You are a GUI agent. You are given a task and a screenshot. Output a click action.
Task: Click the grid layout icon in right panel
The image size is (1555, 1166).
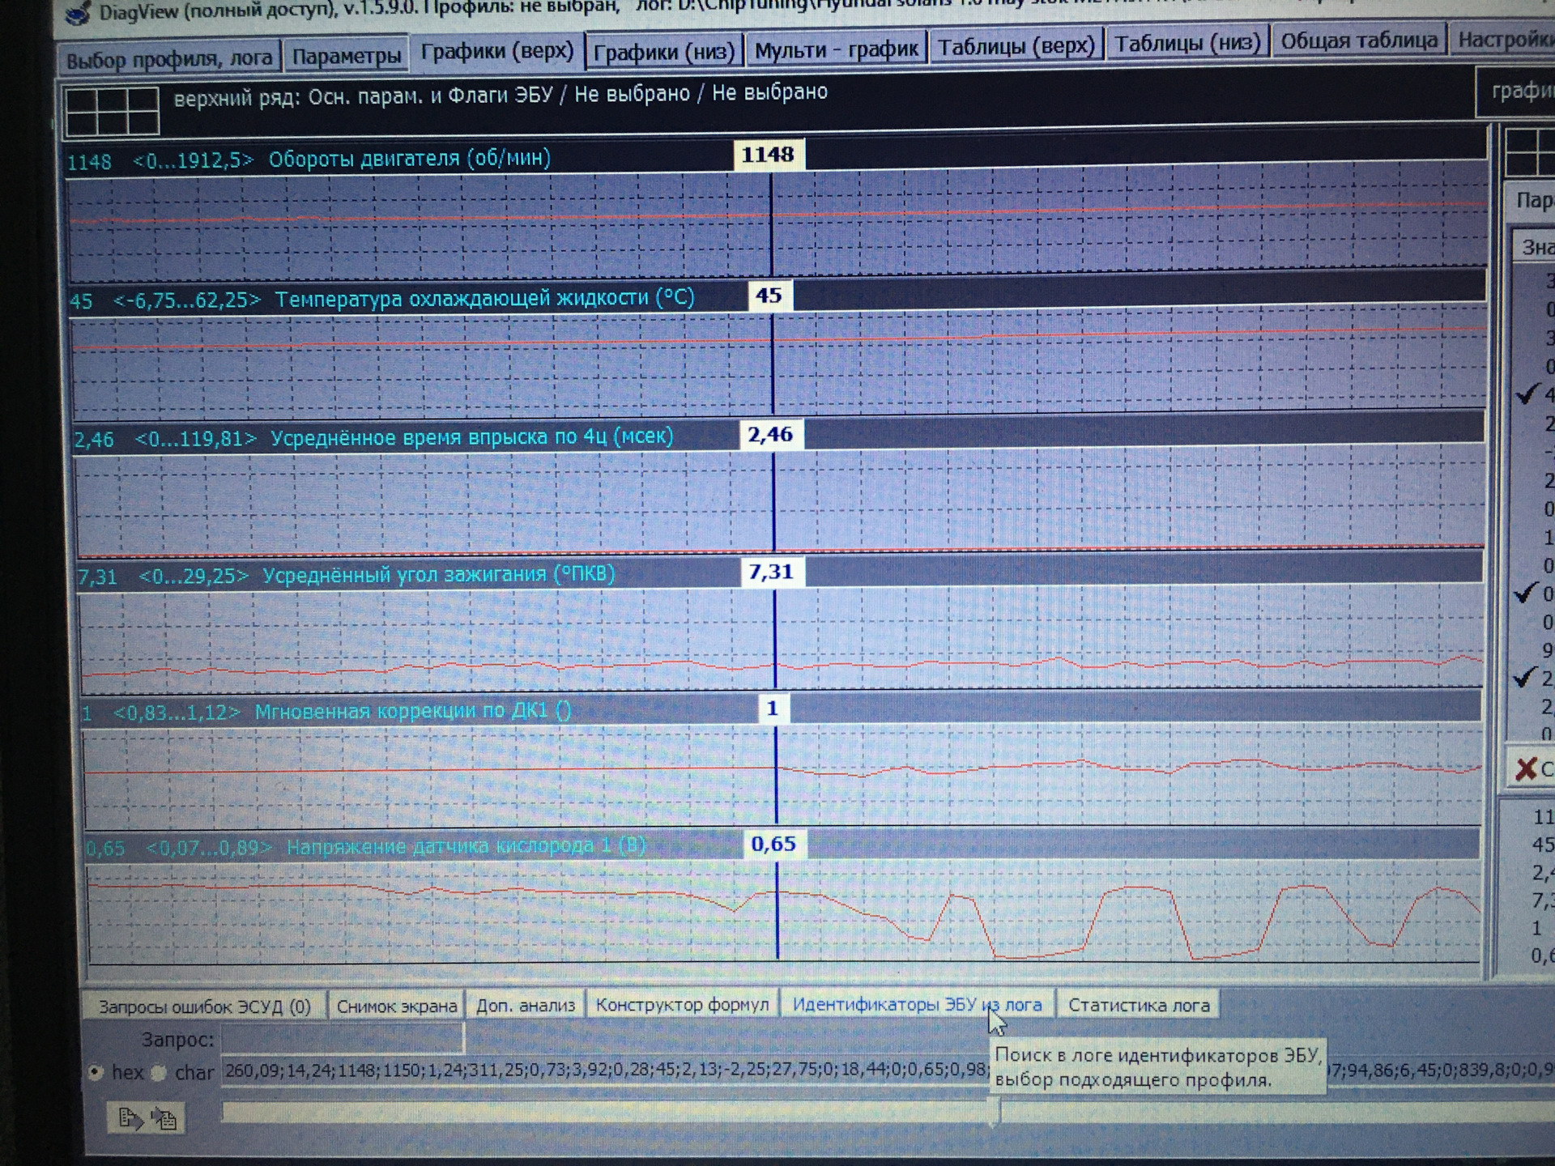(x=1531, y=151)
